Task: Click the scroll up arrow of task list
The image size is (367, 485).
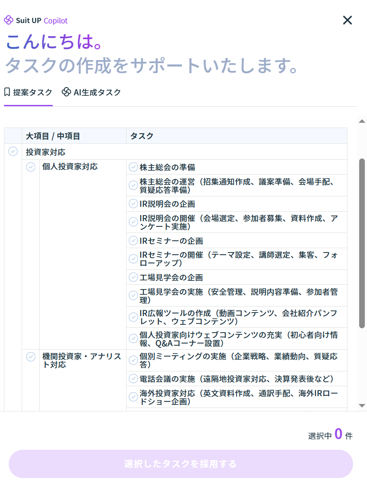Action: pyautogui.click(x=362, y=121)
